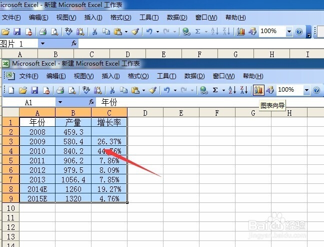Click the name box showing 图片 1
Image resolution: width=324 pixels, height=247 pixels.
coord(19,44)
